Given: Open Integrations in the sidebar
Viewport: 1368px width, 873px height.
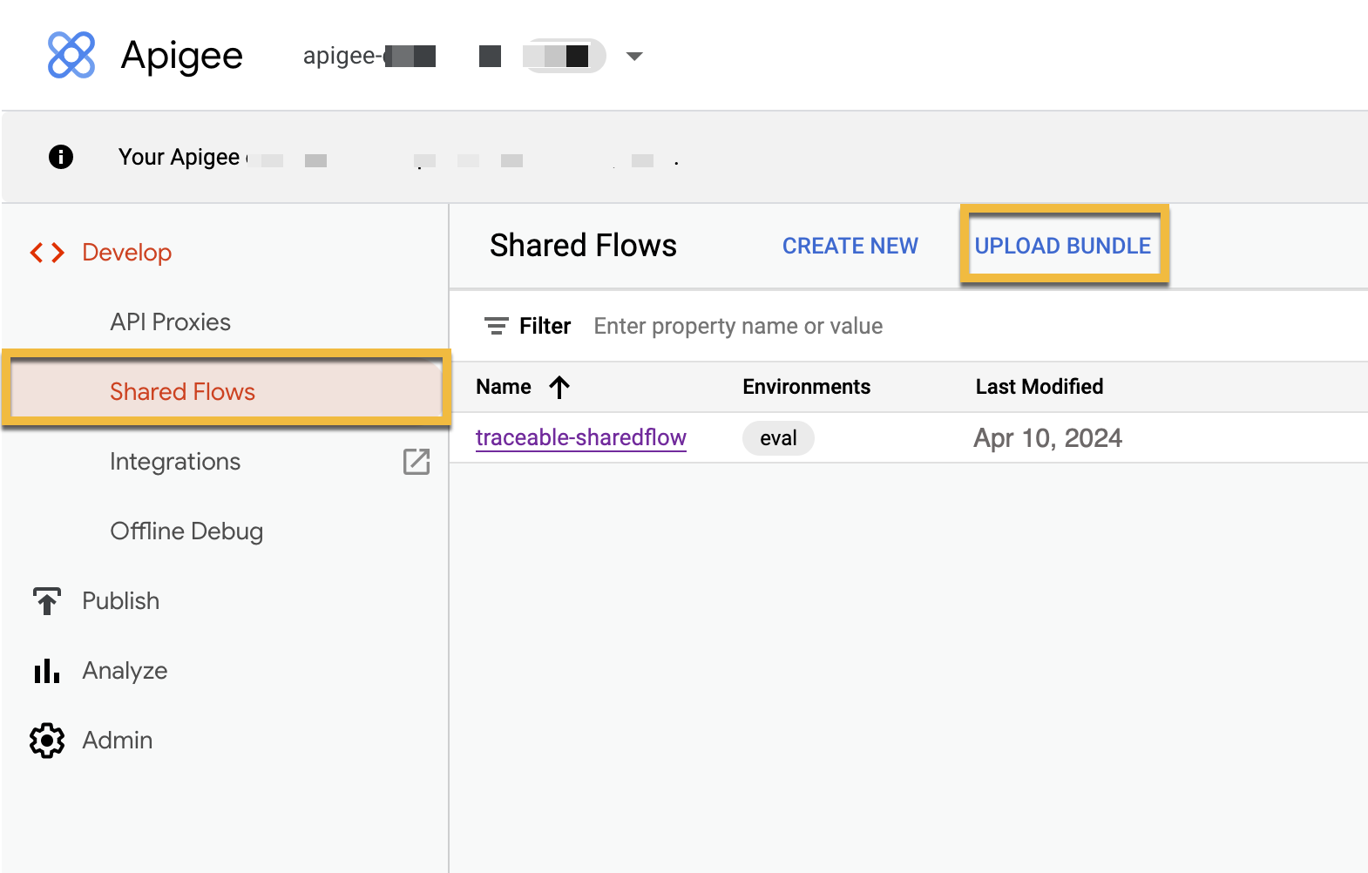Looking at the screenshot, I should tap(175, 462).
